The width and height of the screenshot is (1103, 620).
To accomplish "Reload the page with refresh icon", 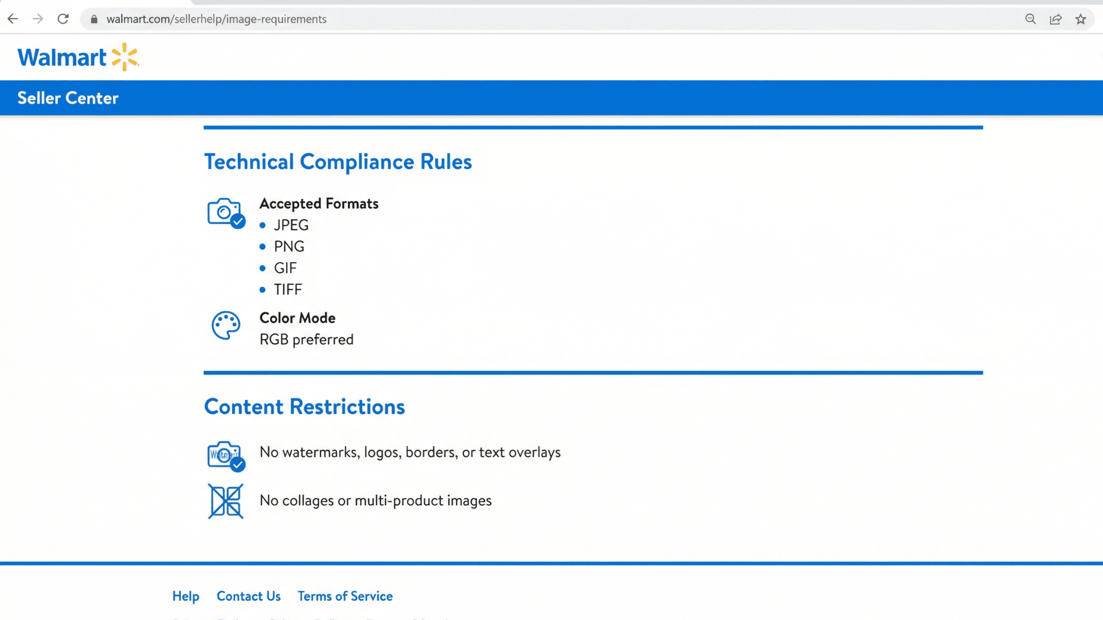I will (63, 19).
